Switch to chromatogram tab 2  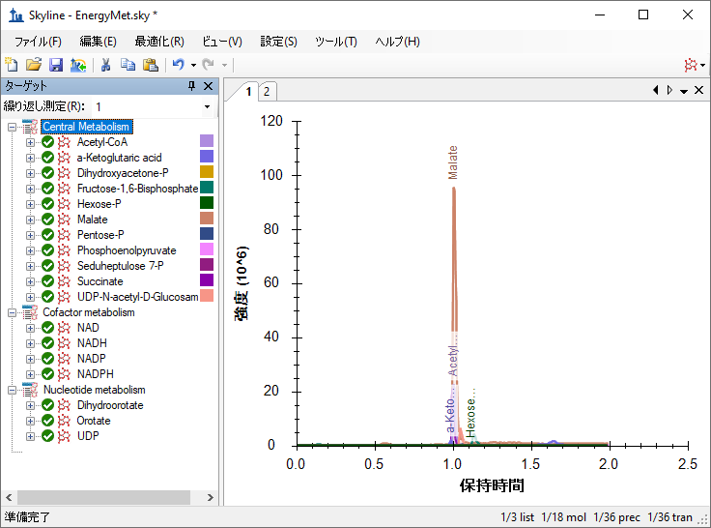pos(267,92)
